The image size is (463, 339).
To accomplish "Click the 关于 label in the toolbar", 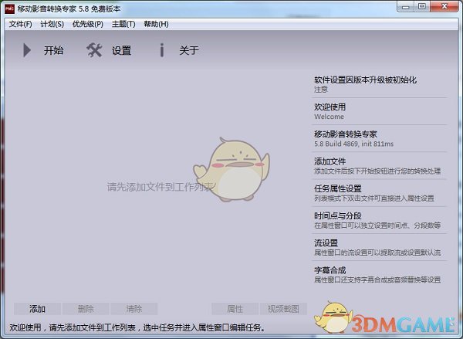I will (189, 50).
